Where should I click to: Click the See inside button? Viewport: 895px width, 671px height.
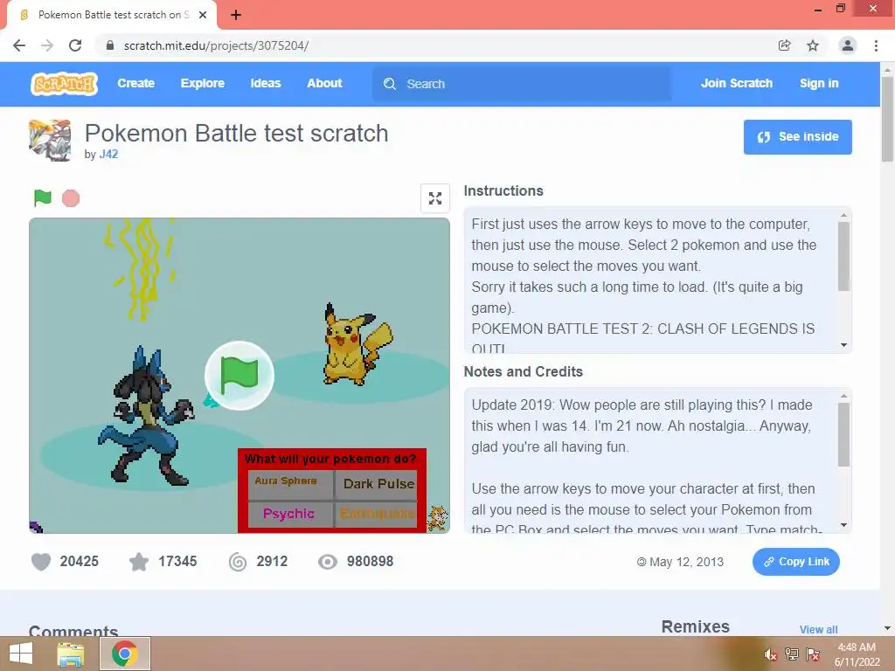point(797,137)
